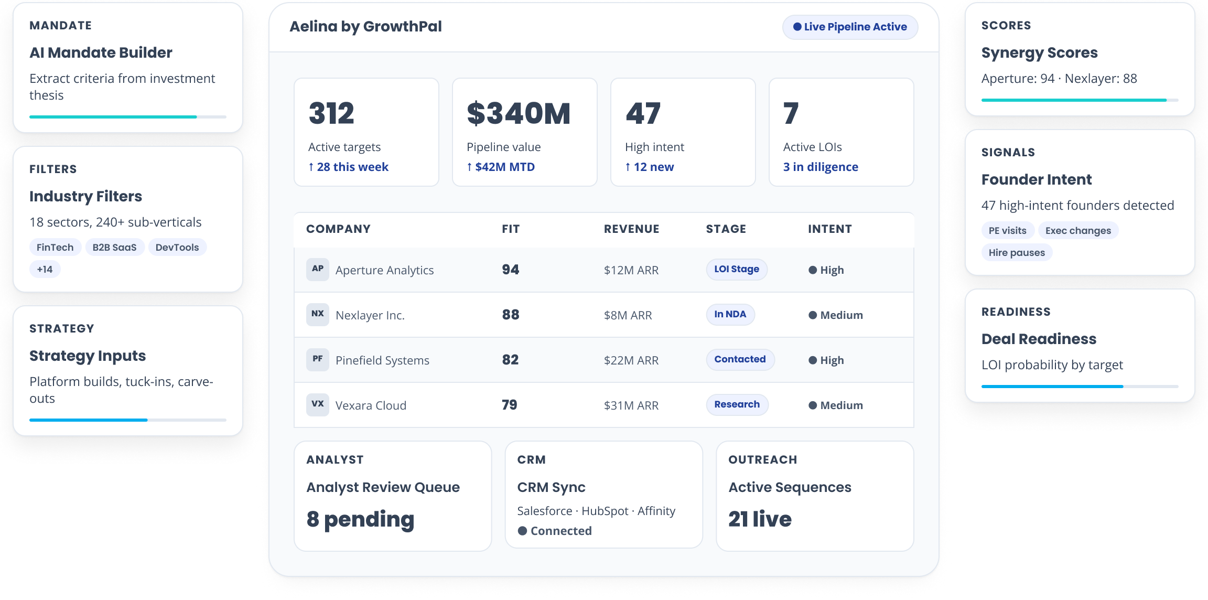Image resolution: width=1208 pixels, height=600 pixels.
Task: Click the '$42M MTD' trend link
Action: 501,167
